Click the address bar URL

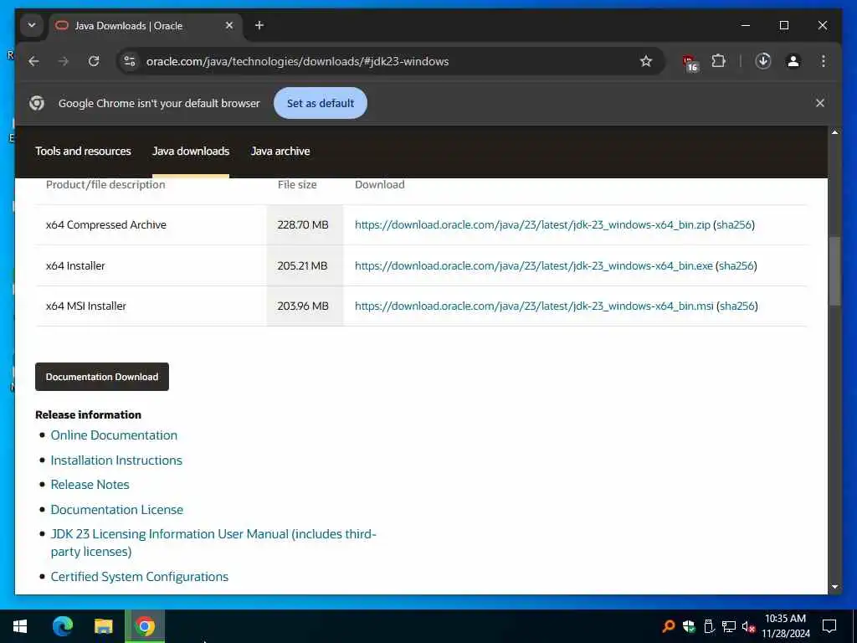click(297, 61)
